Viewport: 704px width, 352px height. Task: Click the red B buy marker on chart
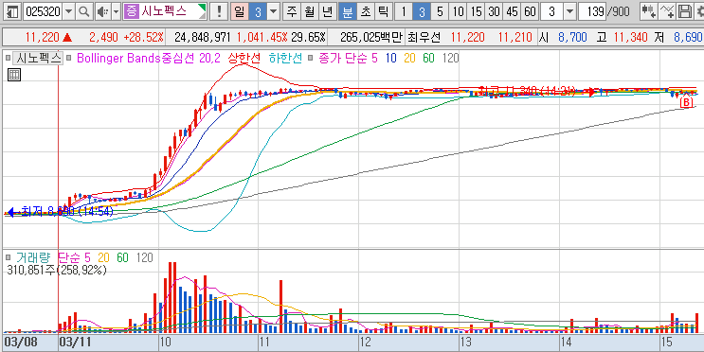pos(686,103)
